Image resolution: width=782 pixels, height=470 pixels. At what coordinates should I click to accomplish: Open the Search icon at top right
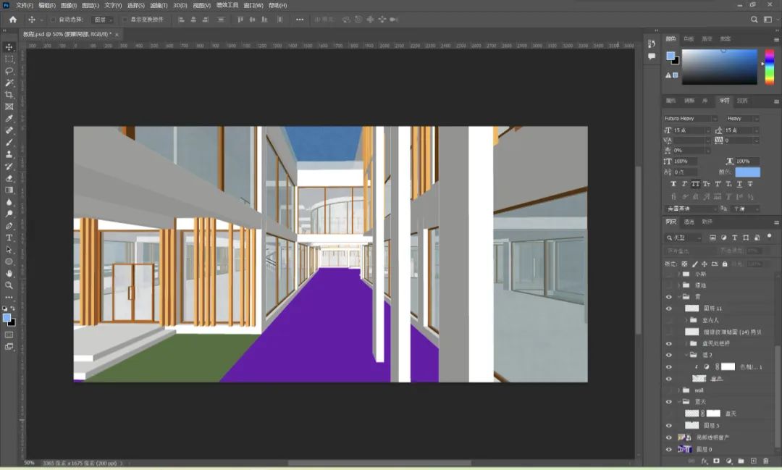pyautogui.click(x=754, y=20)
